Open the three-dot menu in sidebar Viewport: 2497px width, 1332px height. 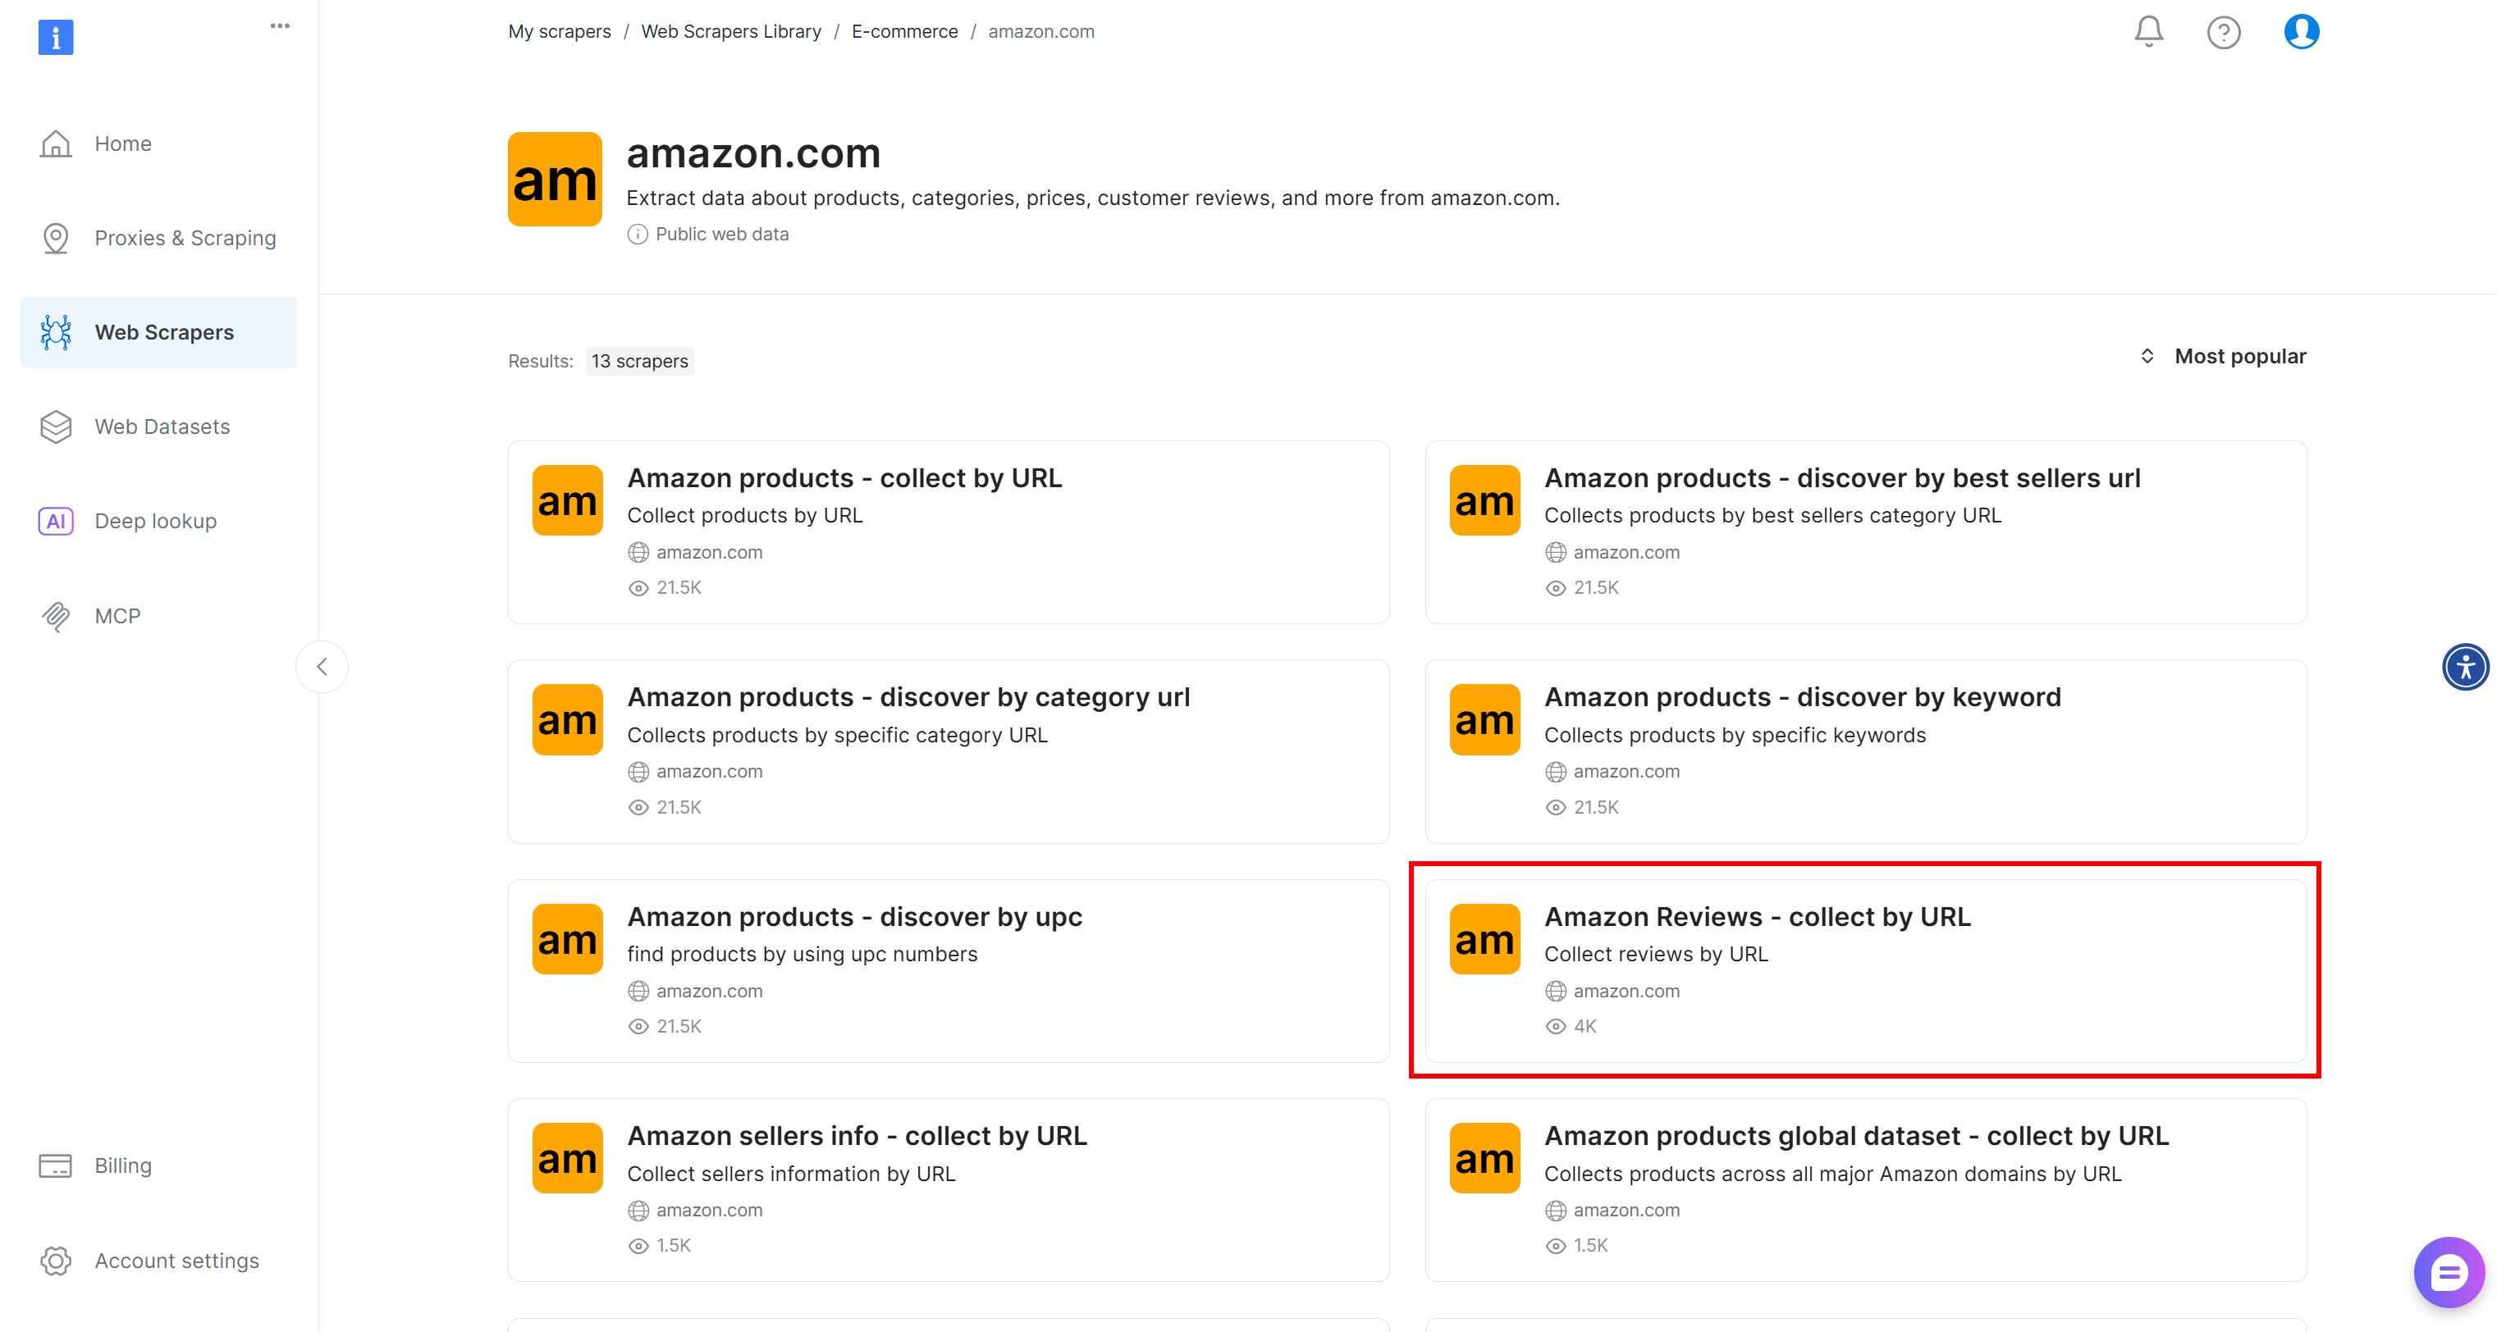tap(279, 26)
